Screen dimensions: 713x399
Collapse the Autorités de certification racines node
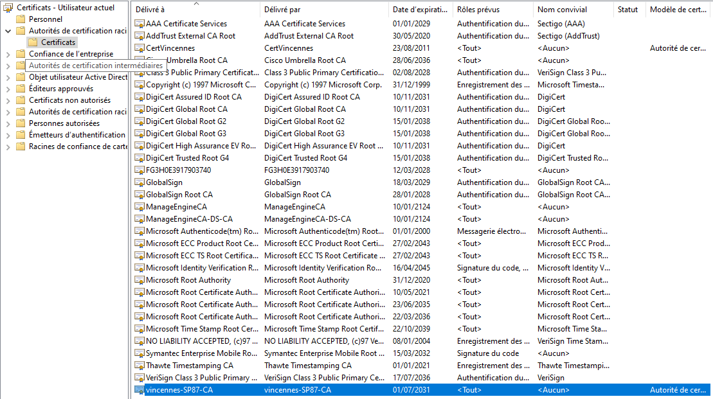pos(8,31)
